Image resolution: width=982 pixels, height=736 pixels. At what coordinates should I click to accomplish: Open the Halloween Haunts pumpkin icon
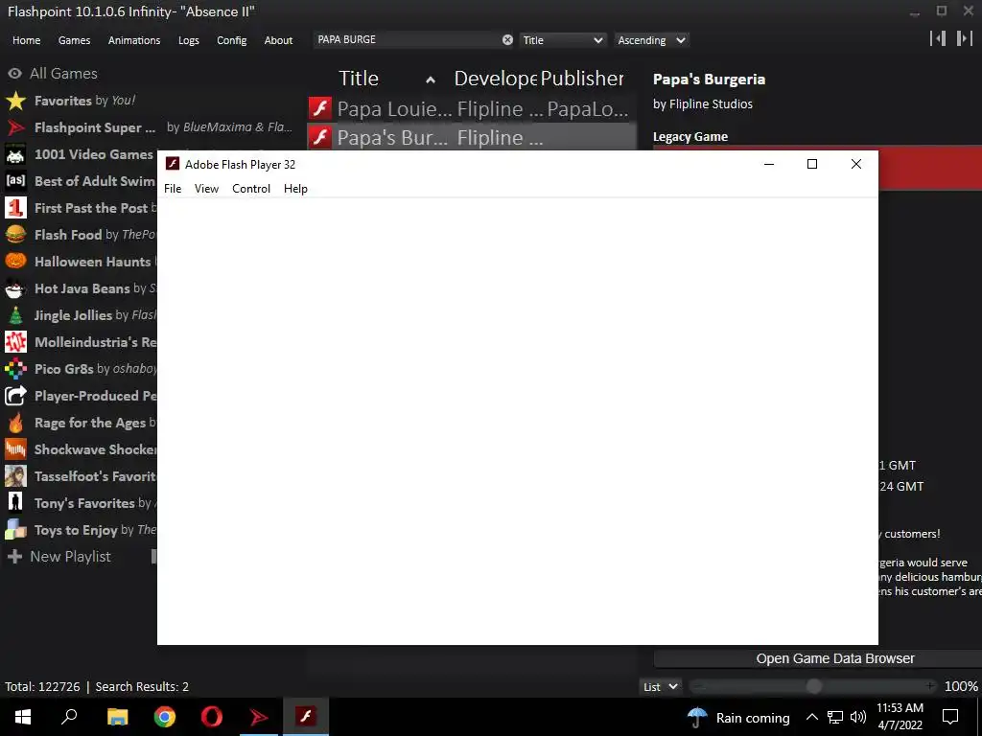click(15, 262)
